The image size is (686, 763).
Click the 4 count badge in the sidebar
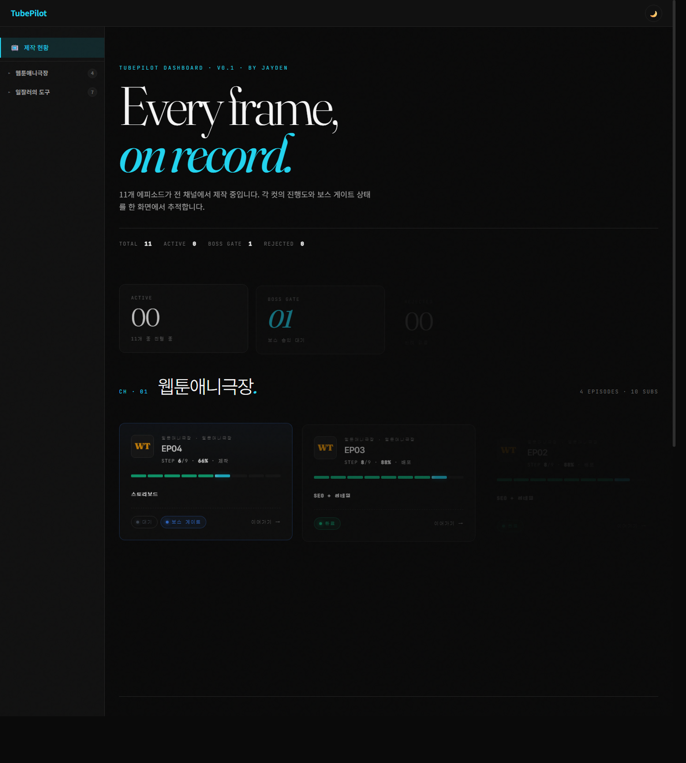pos(92,73)
